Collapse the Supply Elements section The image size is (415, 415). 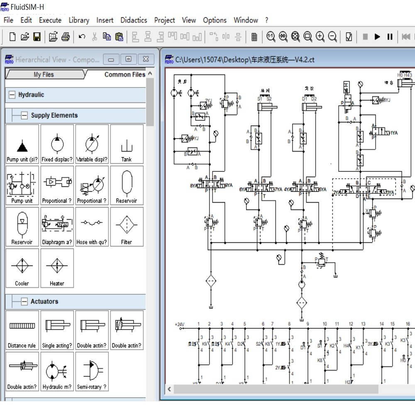click(x=24, y=115)
